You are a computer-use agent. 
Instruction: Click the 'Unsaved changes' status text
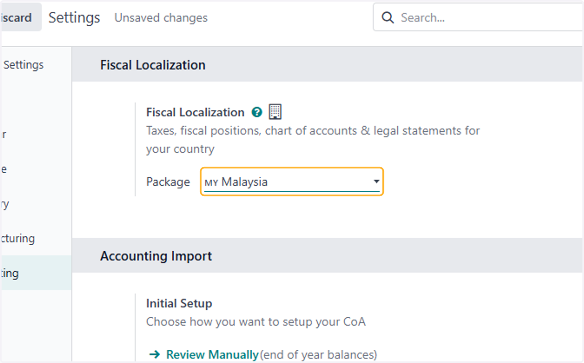click(161, 18)
